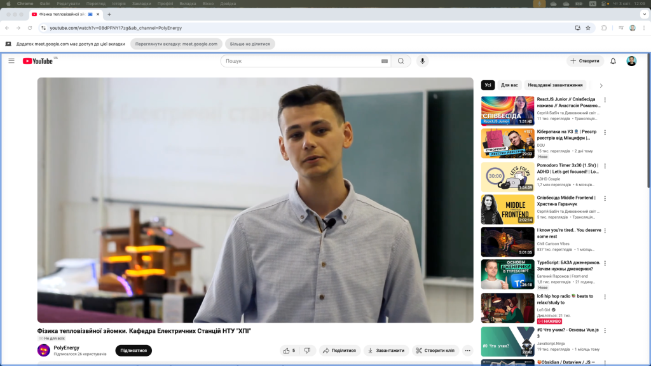Open options for ReactJS Junior video
Image resolution: width=651 pixels, height=366 pixels.
point(605,100)
